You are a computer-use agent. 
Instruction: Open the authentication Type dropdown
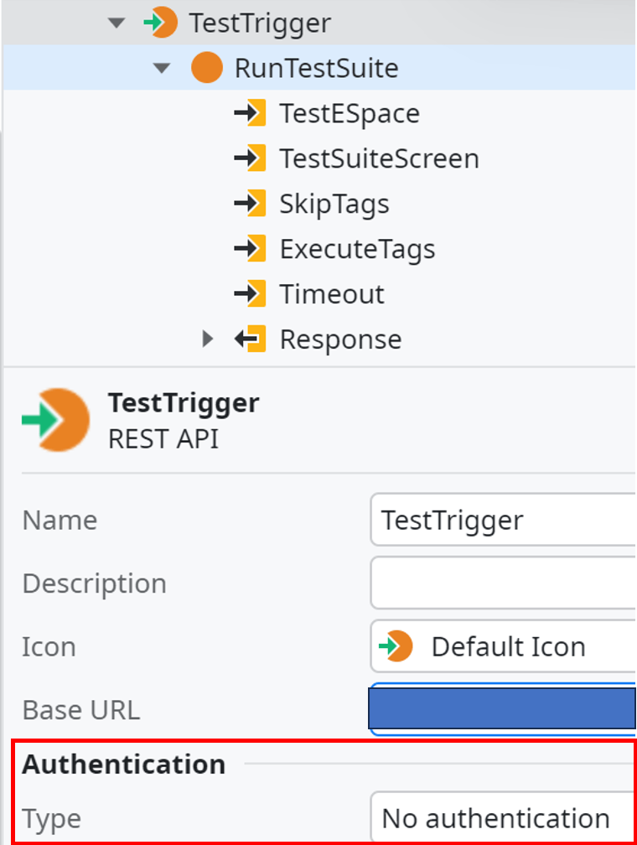tap(504, 817)
